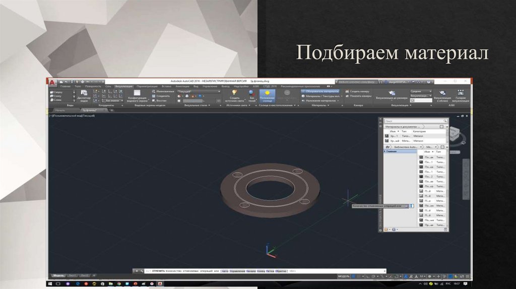The width and height of the screenshot is (516, 289).
Task: Open the Параметризация ribbon tab
Action: pos(147,86)
